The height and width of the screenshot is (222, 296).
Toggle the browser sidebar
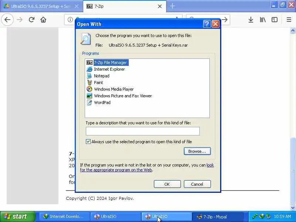click(275, 20)
